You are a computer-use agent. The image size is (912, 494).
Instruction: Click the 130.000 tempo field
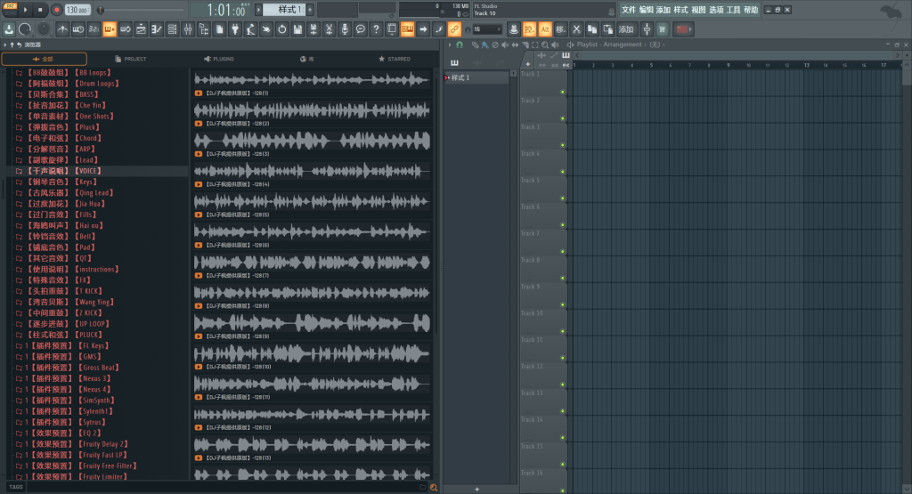pos(77,10)
